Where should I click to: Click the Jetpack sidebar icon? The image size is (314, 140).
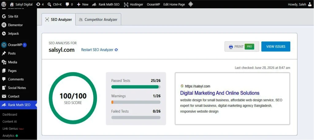[4, 34]
